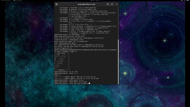This screenshot has width=190, height=107.
Task: Click the 'ssh-keygen -Y find-principals' usage line
Action: click(x=88, y=26)
